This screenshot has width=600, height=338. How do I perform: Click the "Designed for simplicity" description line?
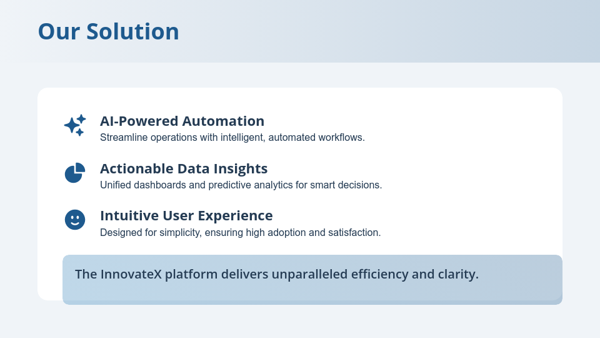[240, 232]
